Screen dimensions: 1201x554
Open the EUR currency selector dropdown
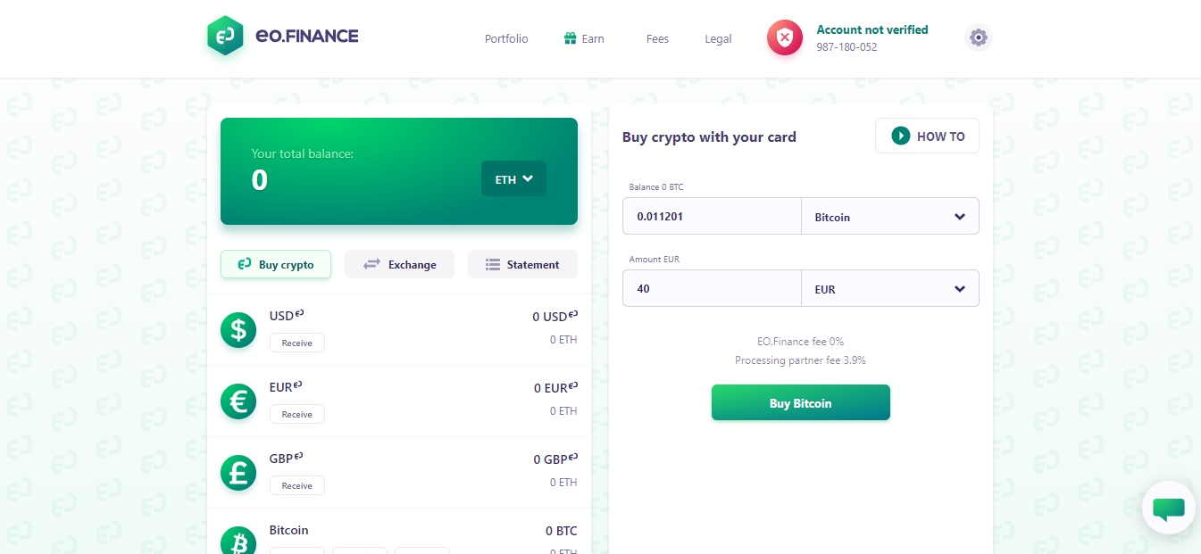point(890,288)
